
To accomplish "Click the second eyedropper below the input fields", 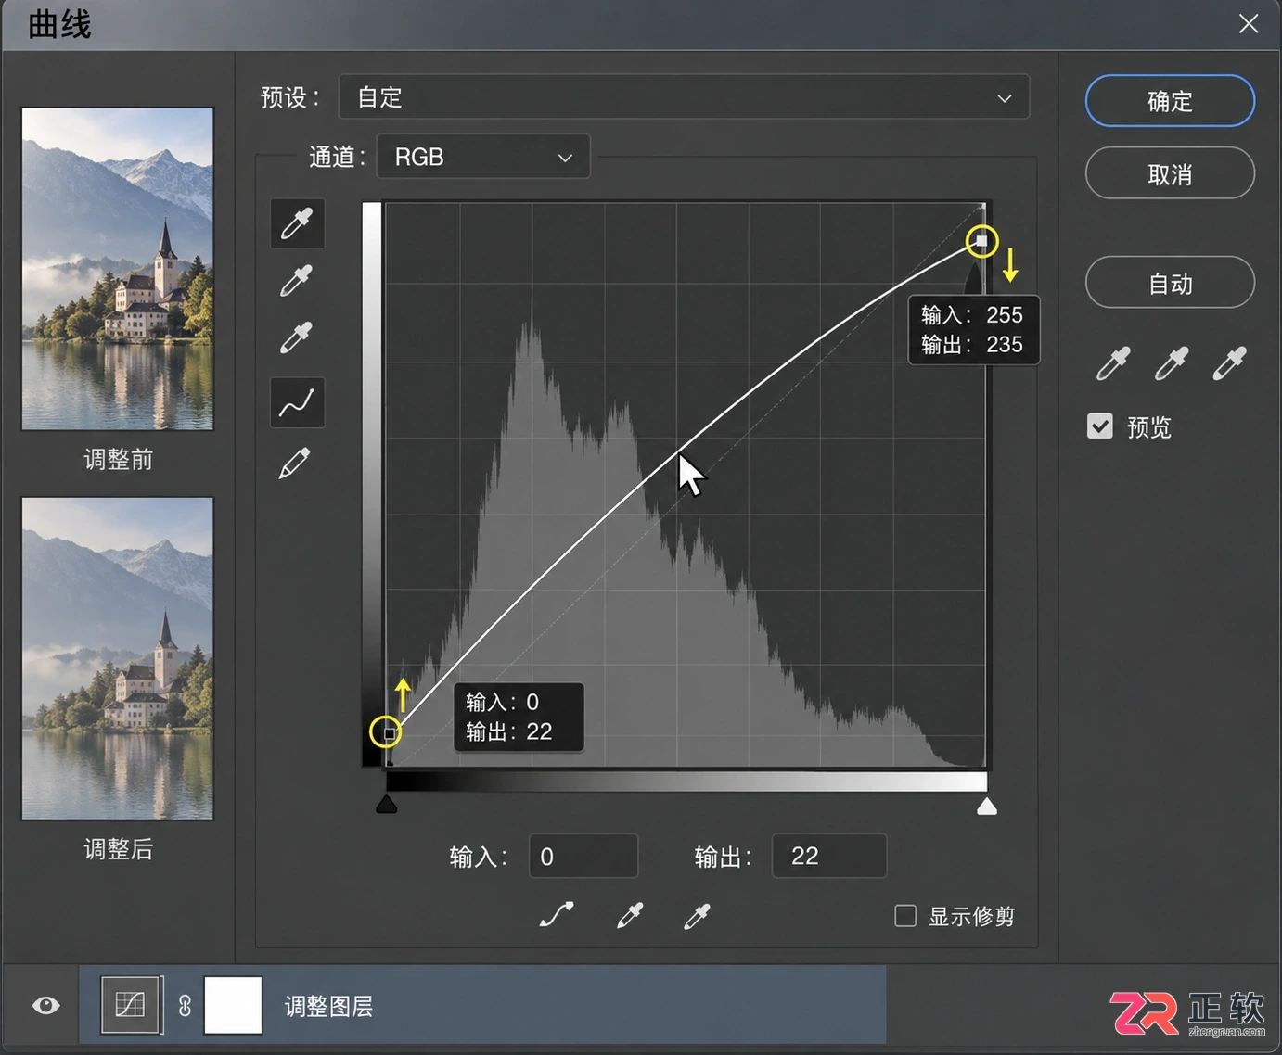I will click(697, 916).
